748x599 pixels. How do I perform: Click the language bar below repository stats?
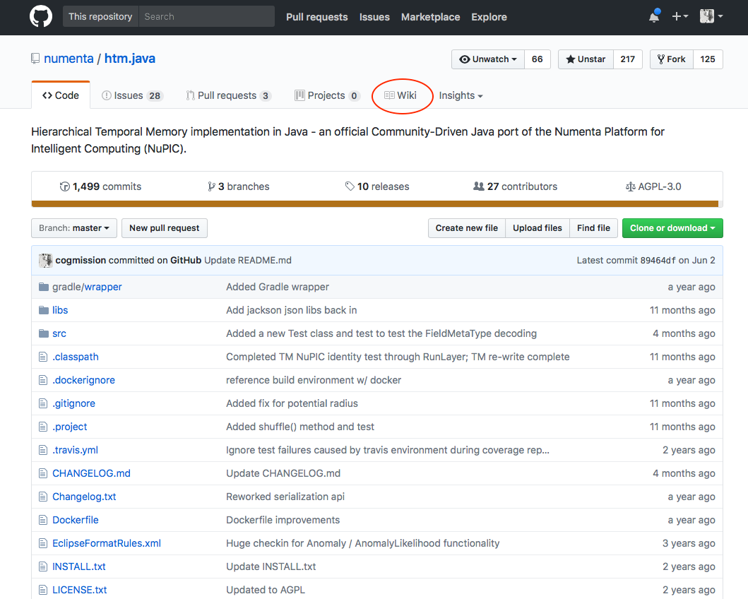tap(376, 204)
